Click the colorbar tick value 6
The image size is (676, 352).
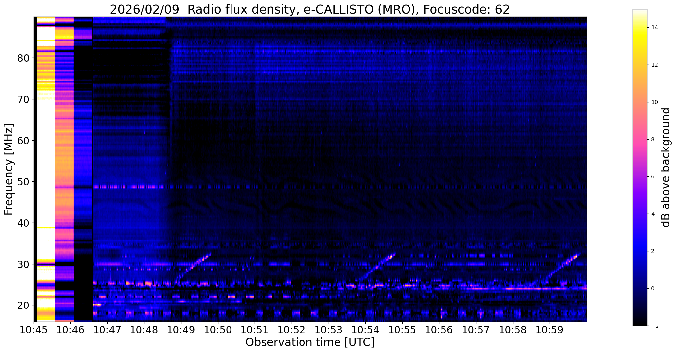(653, 177)
